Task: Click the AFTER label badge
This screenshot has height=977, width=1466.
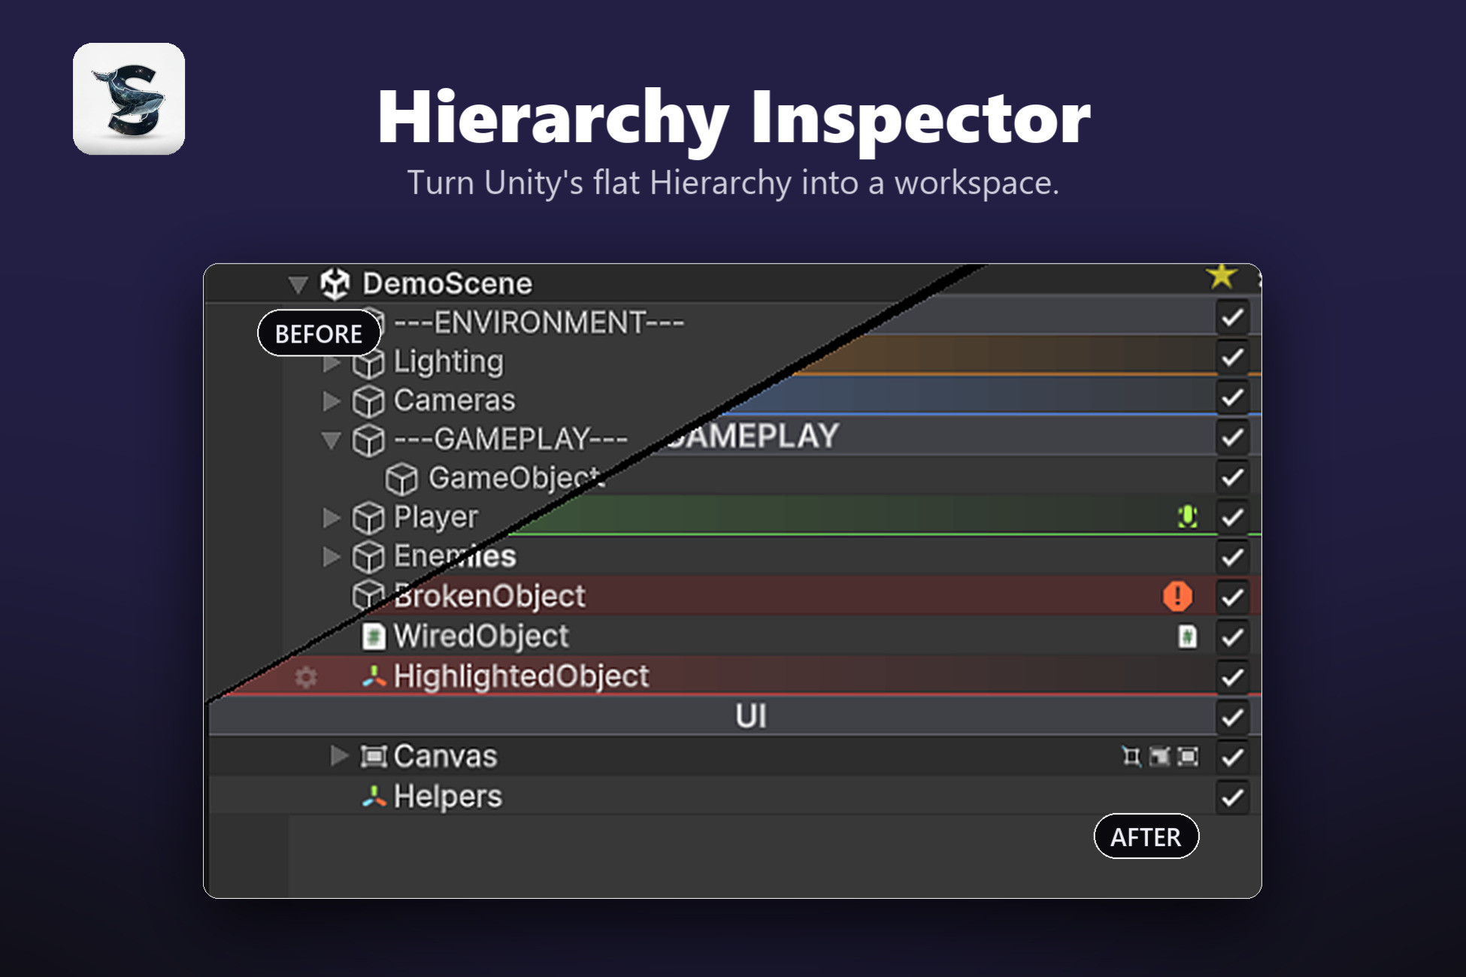Action: (1146, 836)
